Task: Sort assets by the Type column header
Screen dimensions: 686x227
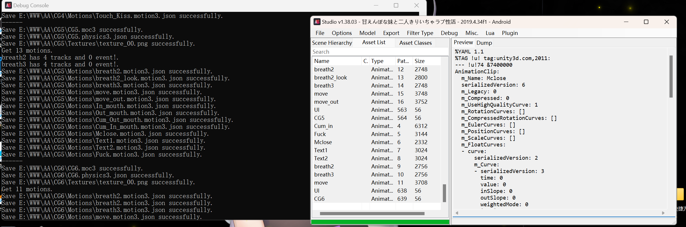Action: coord(383,61)
